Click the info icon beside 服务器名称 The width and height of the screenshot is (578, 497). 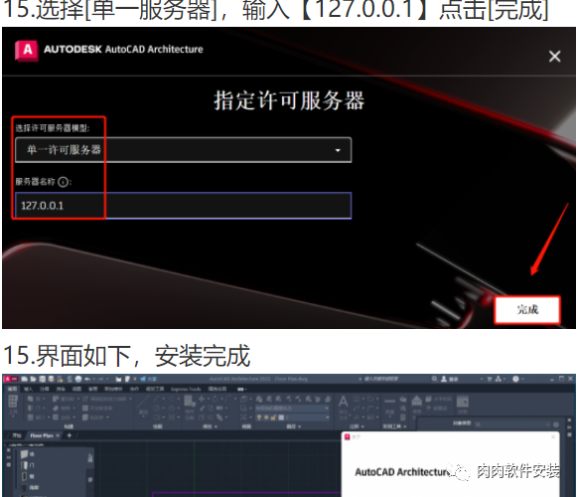tap(63, 182)
